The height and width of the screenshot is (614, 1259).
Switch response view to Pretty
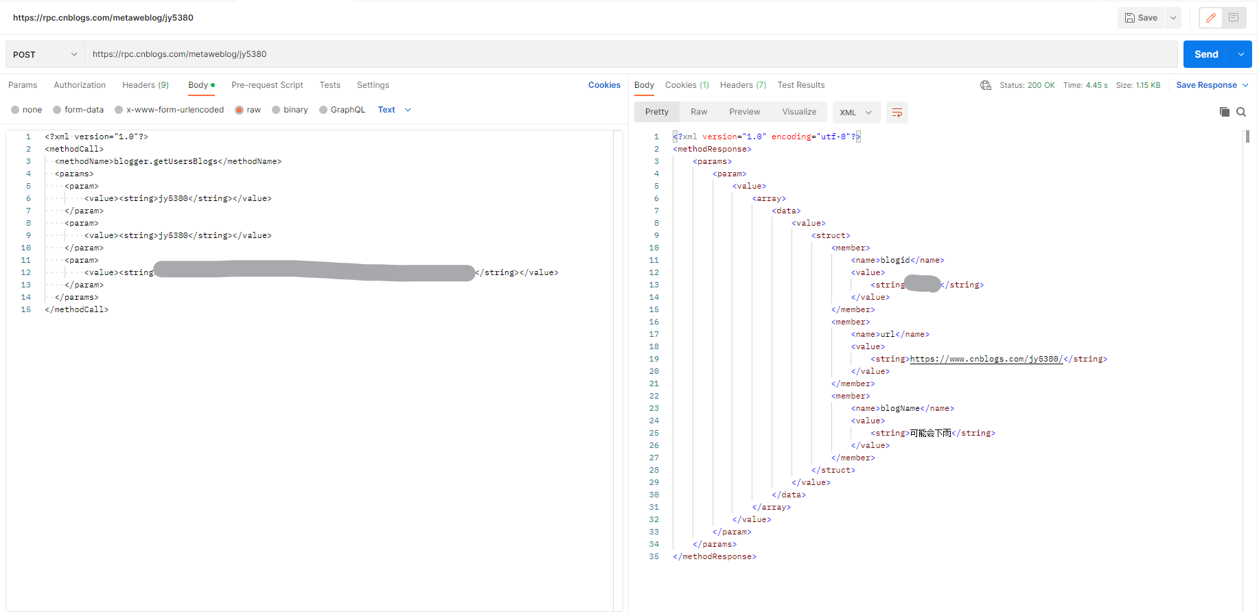click(656, 112)
